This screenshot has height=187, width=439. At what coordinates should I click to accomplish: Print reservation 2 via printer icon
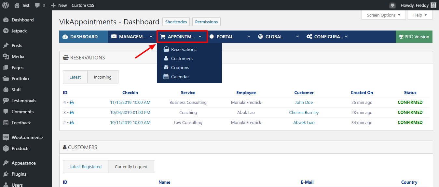(x=72, y=123)
